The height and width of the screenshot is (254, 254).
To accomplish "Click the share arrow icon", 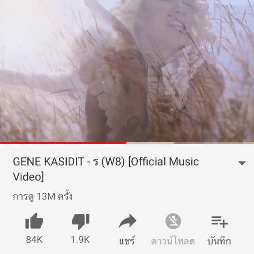I will (127, 221).
